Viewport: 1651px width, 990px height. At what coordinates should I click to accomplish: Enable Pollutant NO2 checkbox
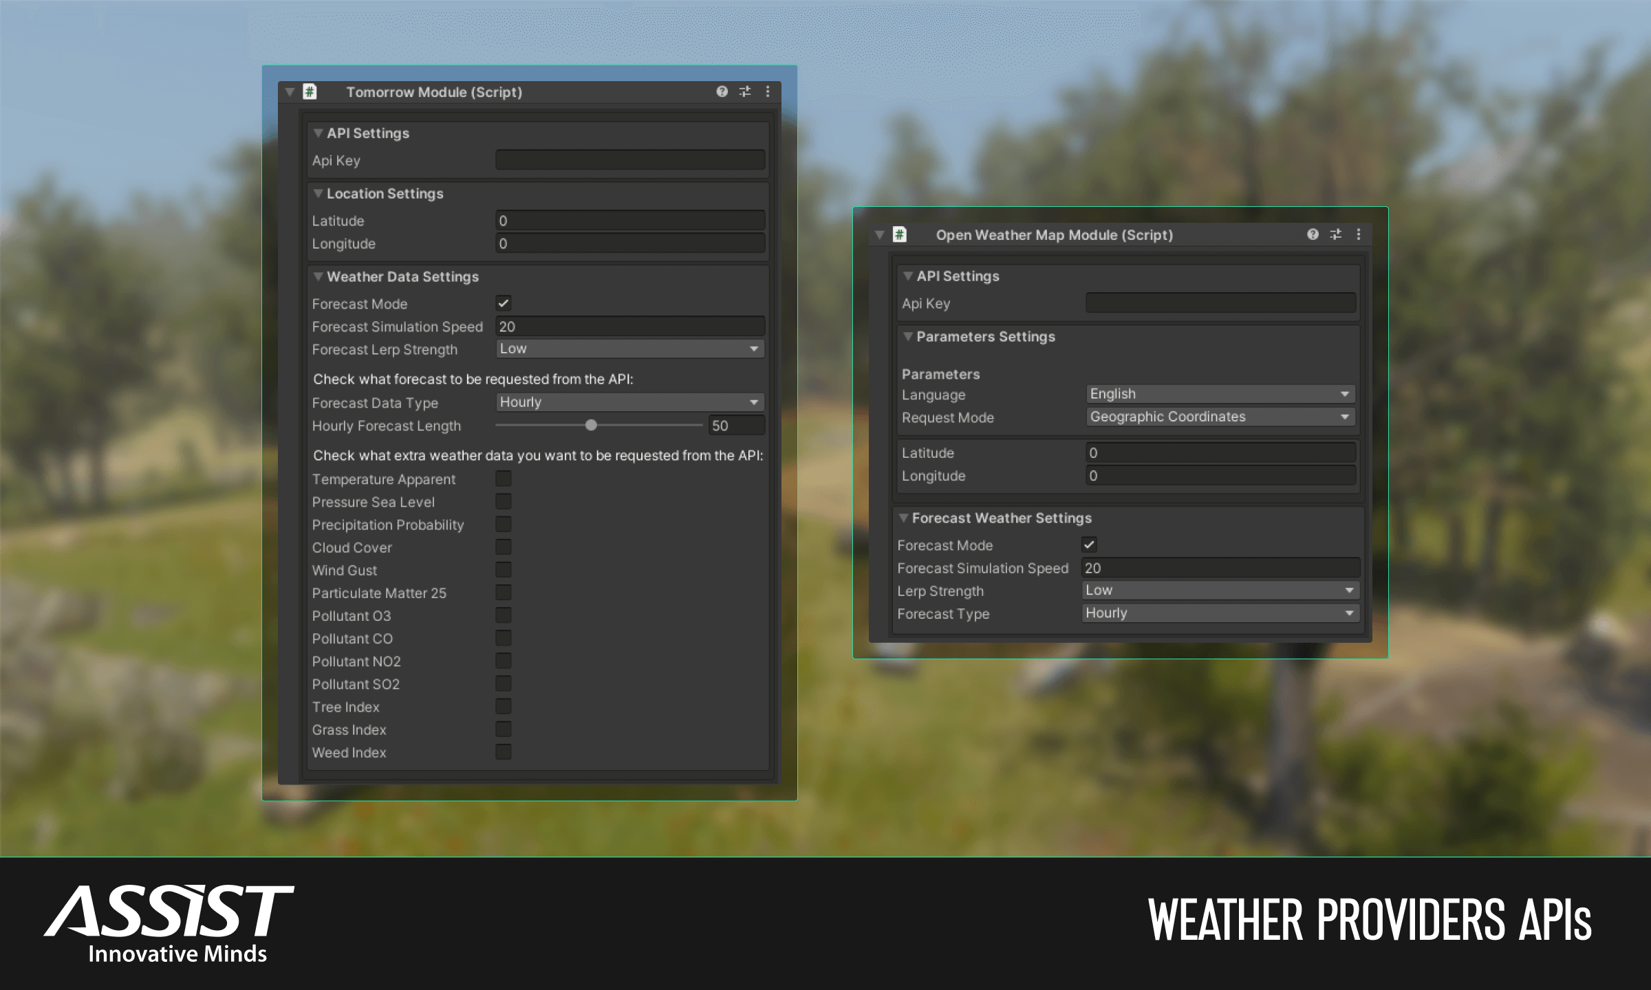(504, 661)
